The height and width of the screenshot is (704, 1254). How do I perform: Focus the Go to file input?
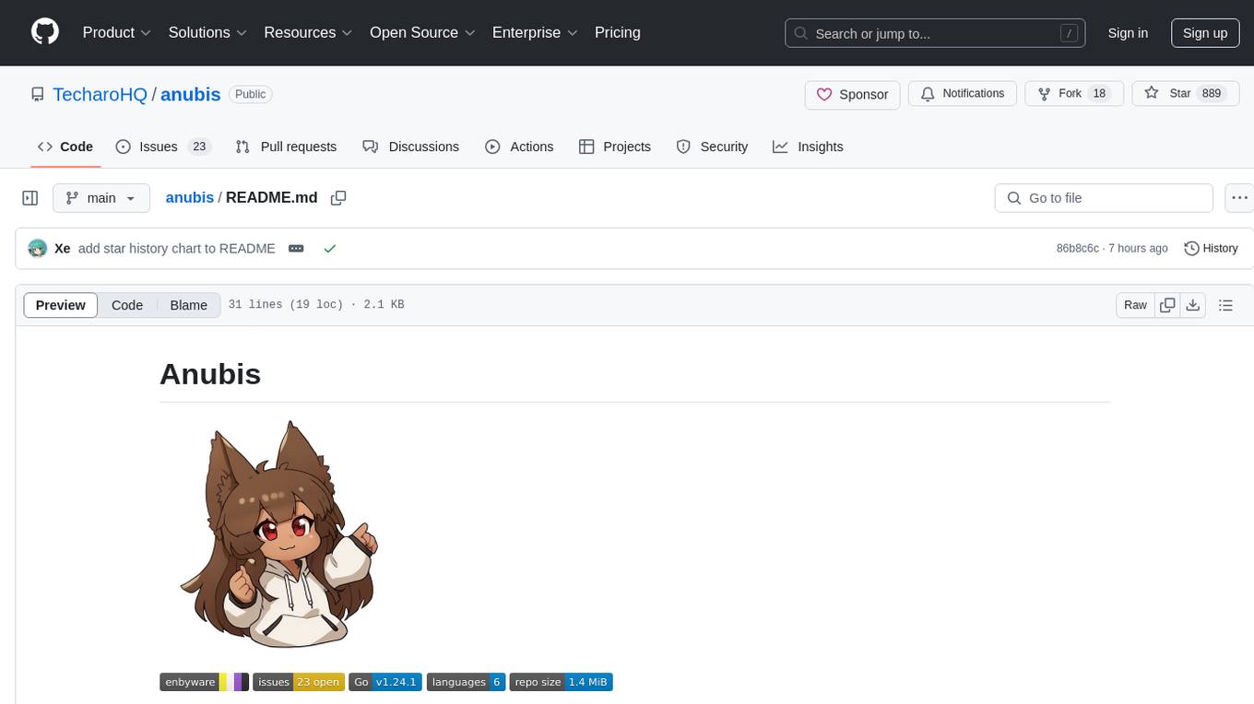[x=1104, y=198]
